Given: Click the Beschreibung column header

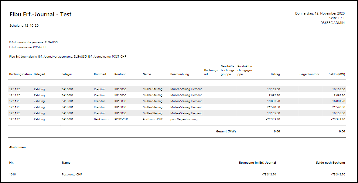Looking at the screenshot, I should (179, 74).
